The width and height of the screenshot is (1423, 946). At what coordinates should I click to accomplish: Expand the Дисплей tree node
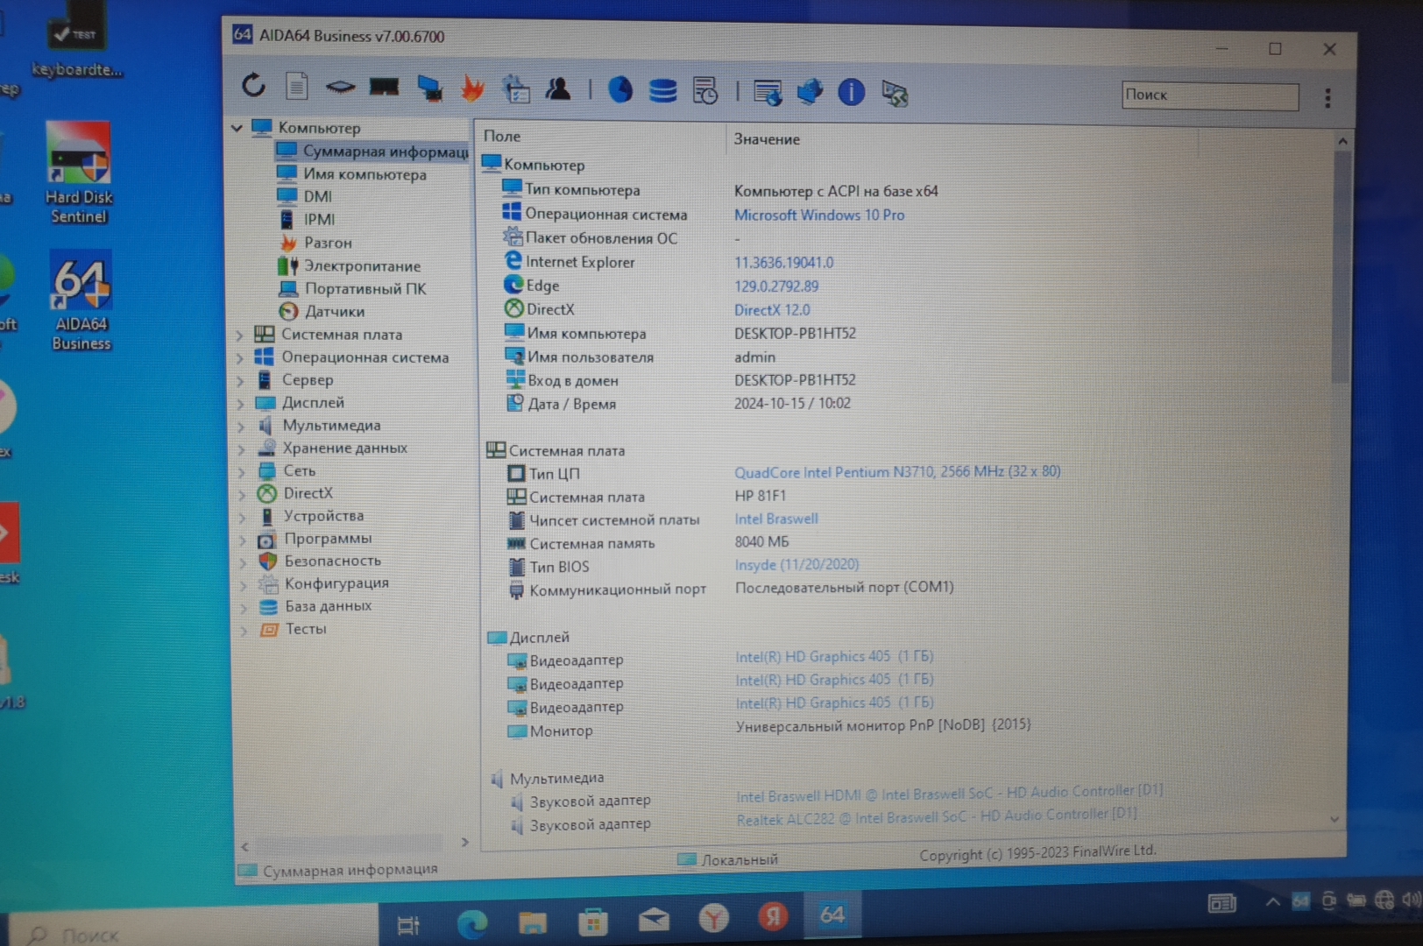pos(240,403)
